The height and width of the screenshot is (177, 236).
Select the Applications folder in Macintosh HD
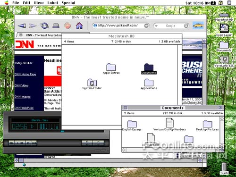point(149,84)
